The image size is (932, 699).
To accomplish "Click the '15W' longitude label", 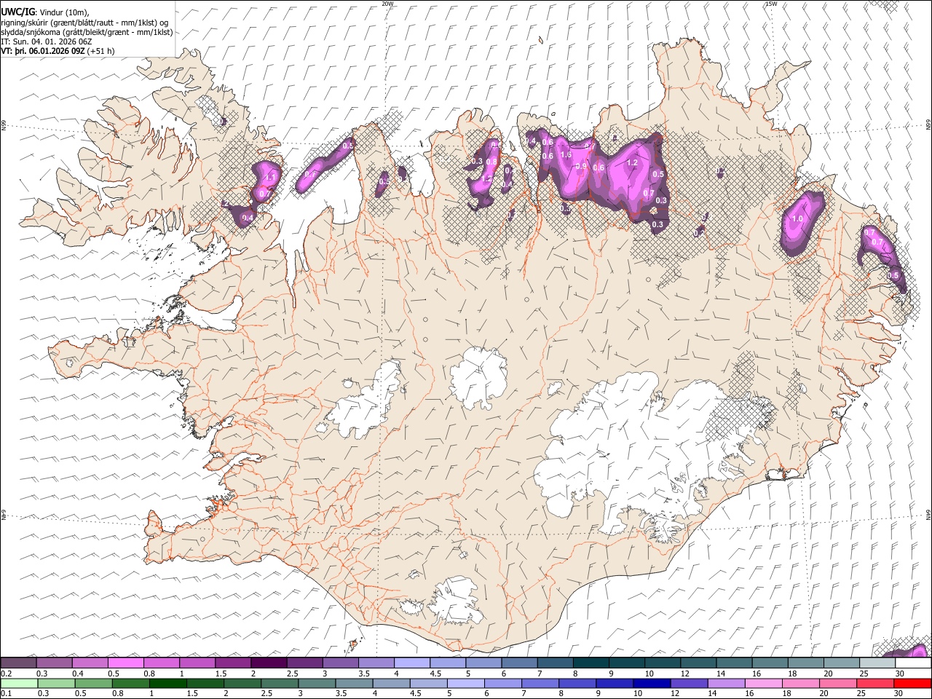I will tap(771, 4).
